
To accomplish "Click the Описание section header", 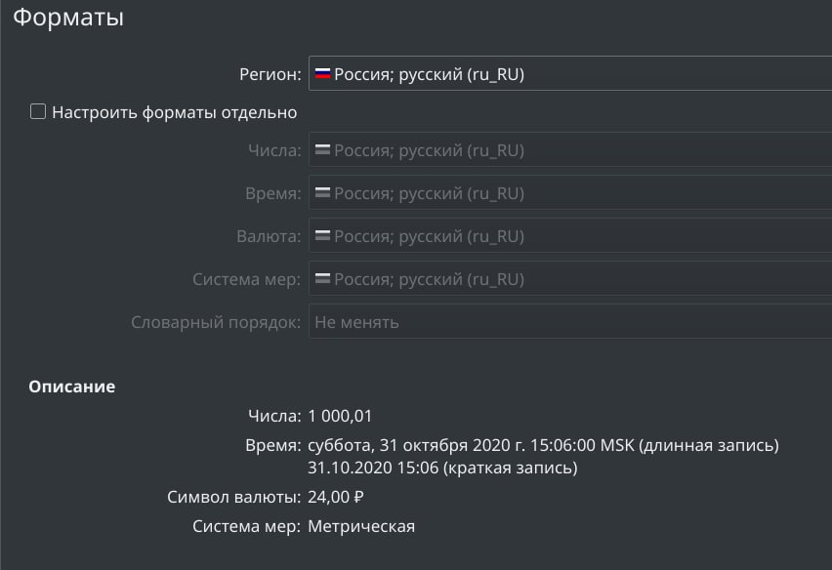I will tap(71, 387).
